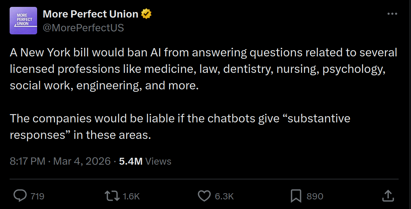This screenshot has height=209, width=411.
Task: Click the 1.6K reposts count
Action: point(131,196)
